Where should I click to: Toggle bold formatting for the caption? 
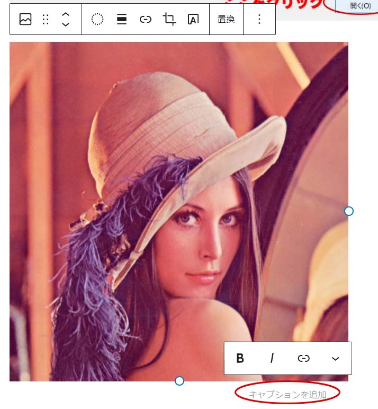[x=240, y=359]
